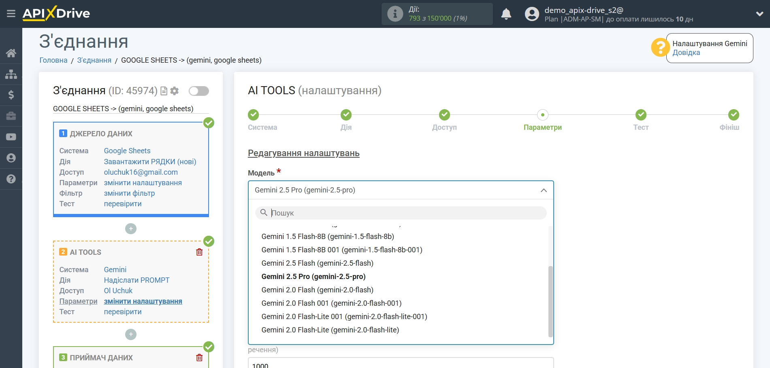Screen dimensions: 770x368
Task: Click Завантажити РЯДКИ (нові) link
Action: point(150,162)
